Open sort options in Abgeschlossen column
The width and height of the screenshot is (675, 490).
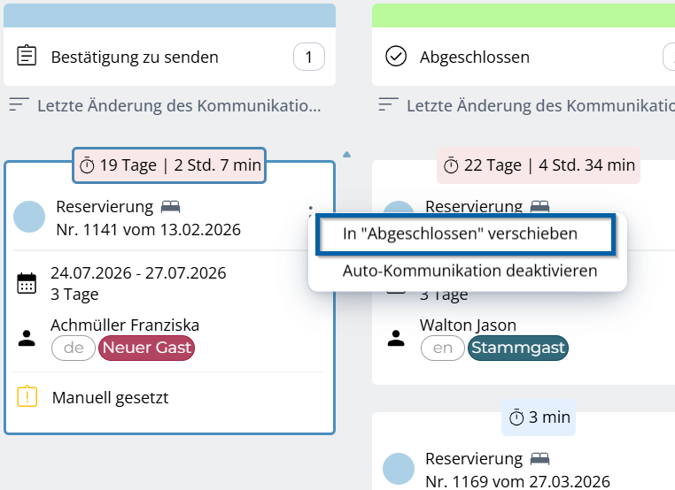click(x=388, y=106)
